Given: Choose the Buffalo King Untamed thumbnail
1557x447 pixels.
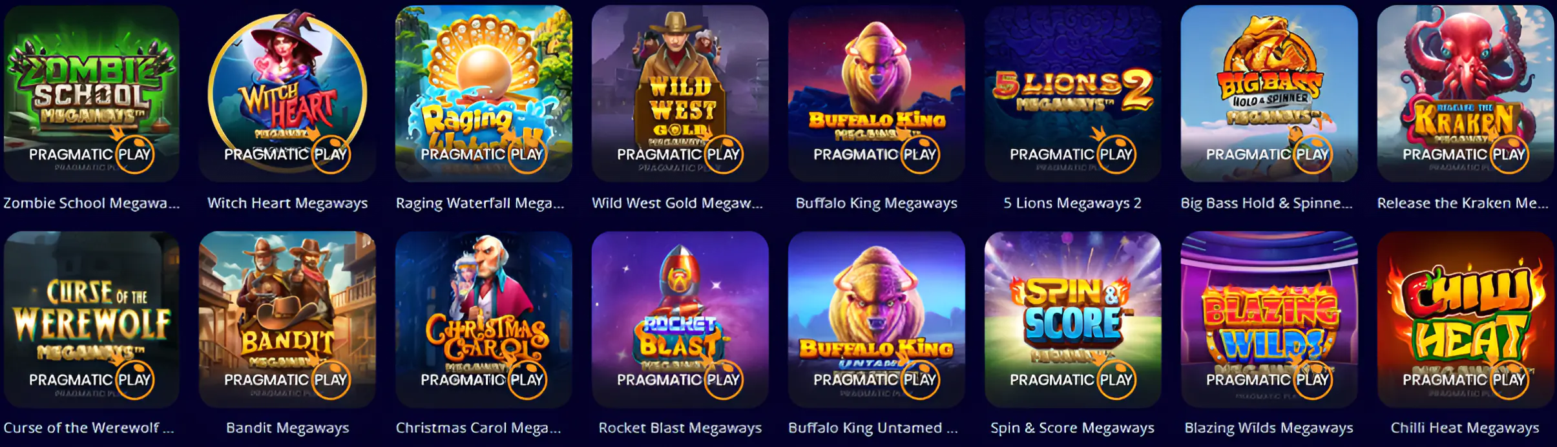Looking at the screenshot, I should click(877, 320).
